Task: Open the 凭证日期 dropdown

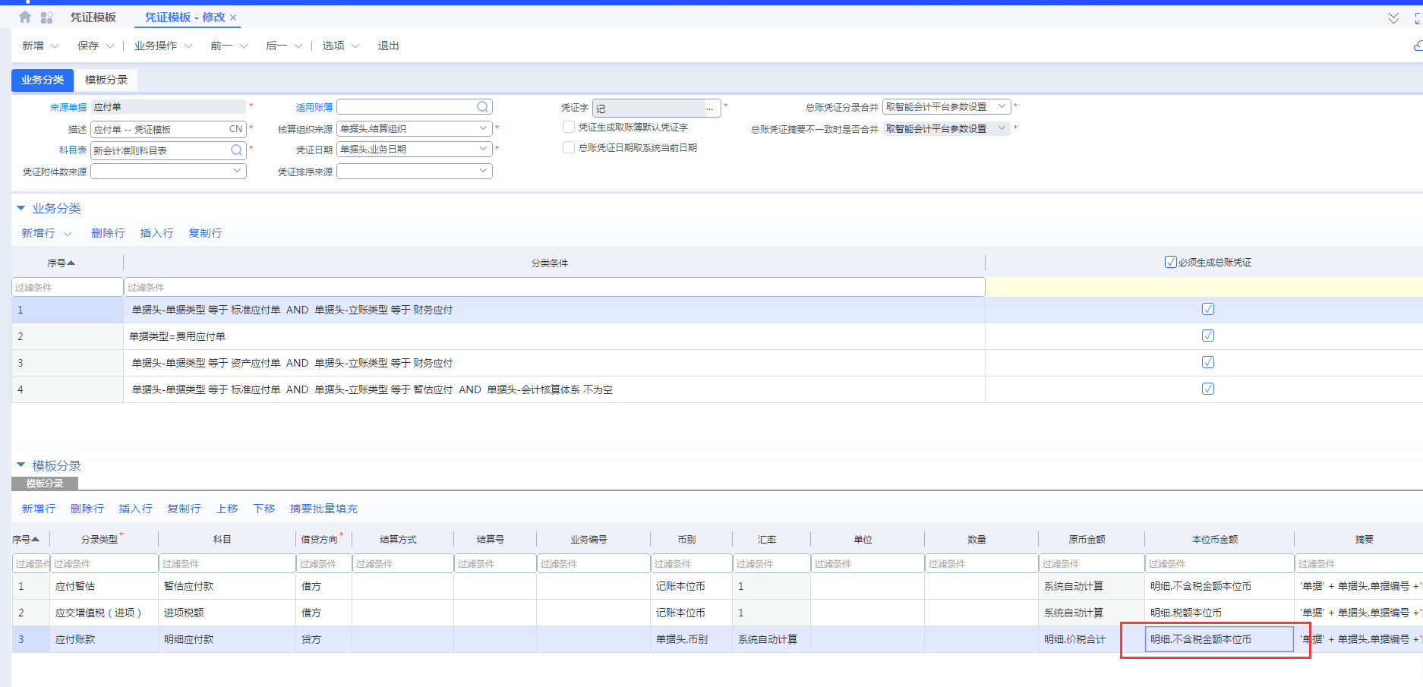Action: [x=483, y=149]
